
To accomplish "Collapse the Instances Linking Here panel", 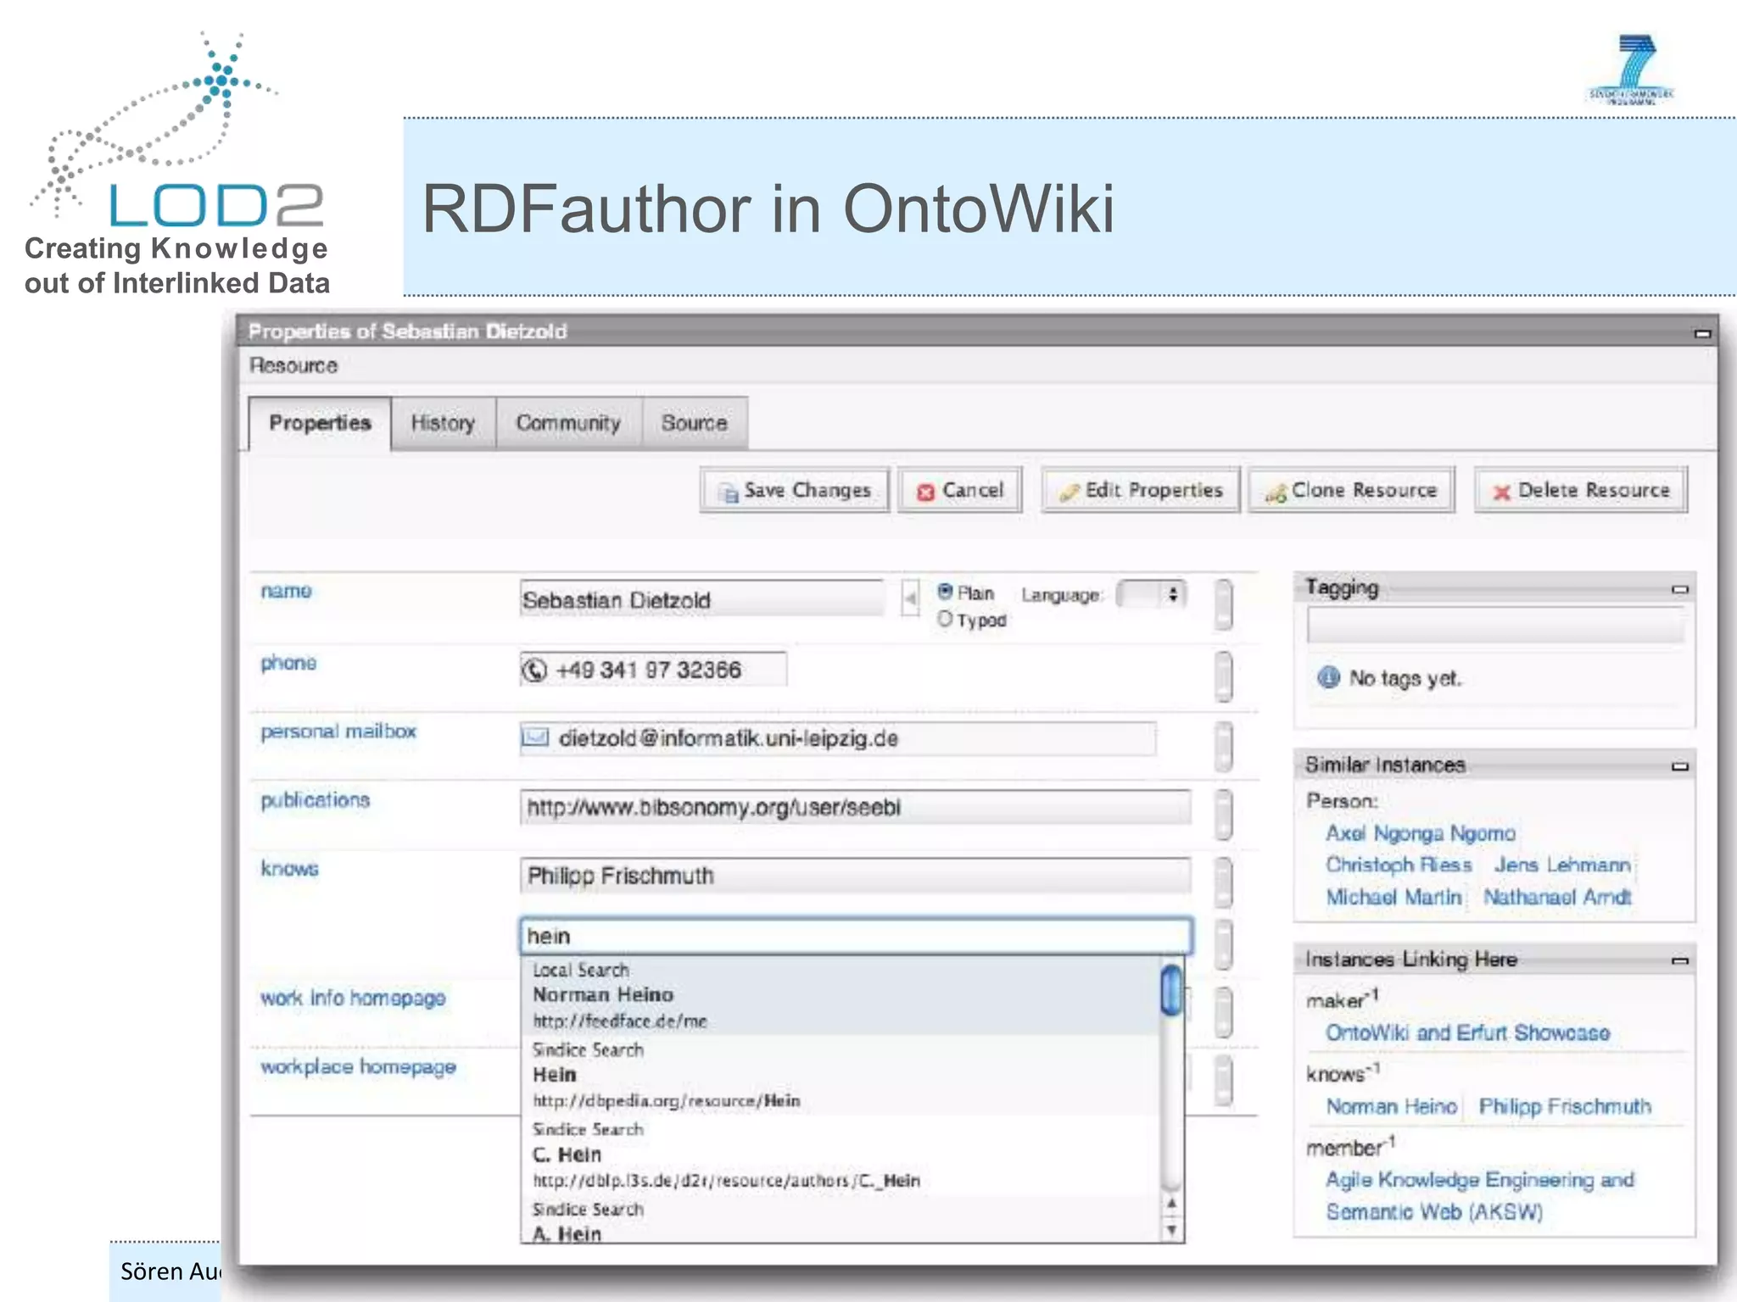I will [x=1680, y=960].
